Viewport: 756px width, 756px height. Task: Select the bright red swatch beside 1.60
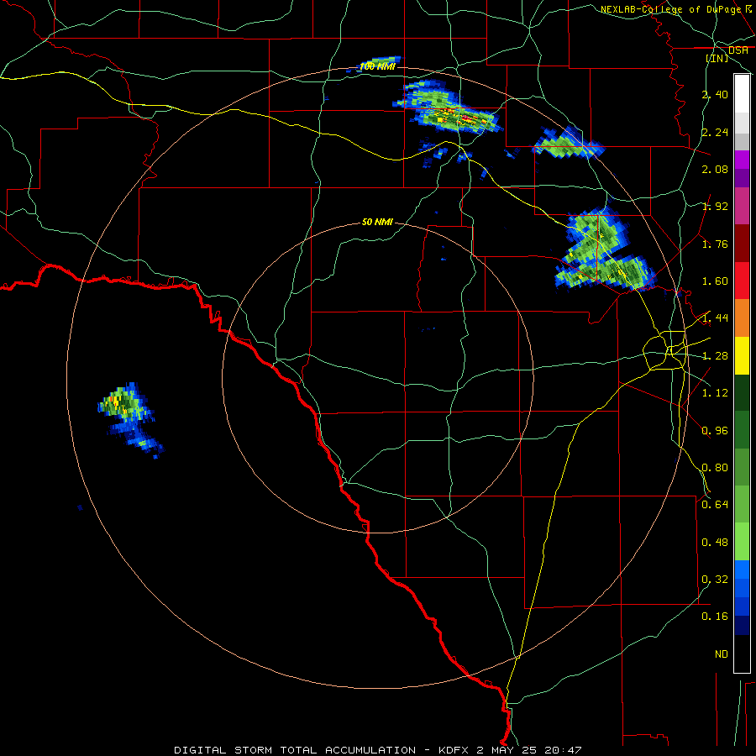(742, 281)
